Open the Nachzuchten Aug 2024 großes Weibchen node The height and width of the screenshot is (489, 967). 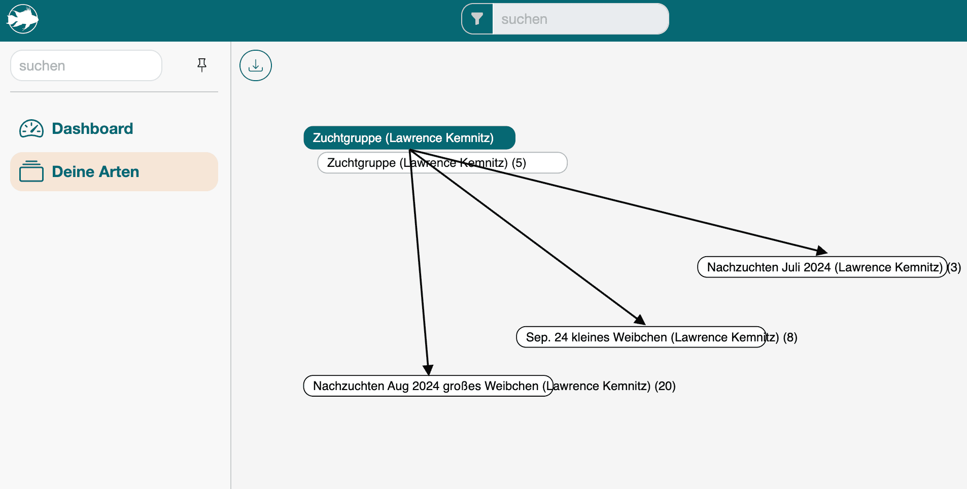pyautogui.click(x=428, y=386)
